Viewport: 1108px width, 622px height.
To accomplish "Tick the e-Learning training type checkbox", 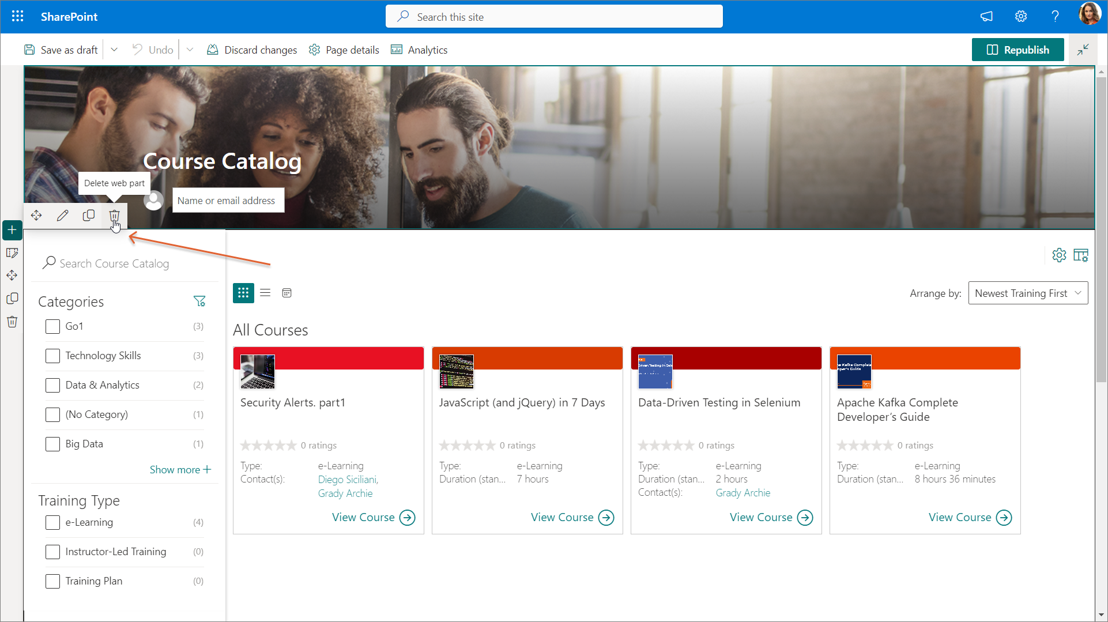I will 52,523.
